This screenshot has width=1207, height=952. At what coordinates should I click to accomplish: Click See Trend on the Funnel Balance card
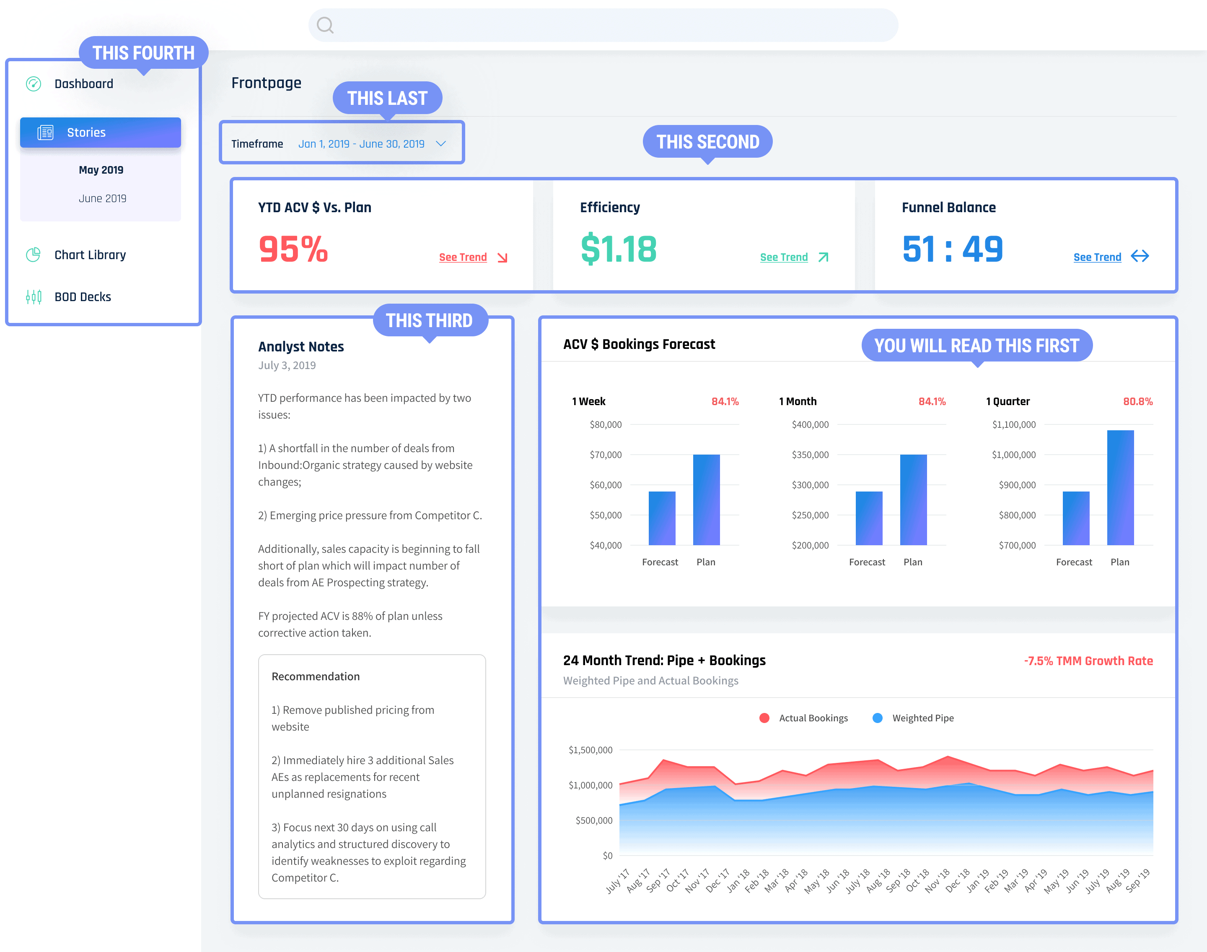1097,257
